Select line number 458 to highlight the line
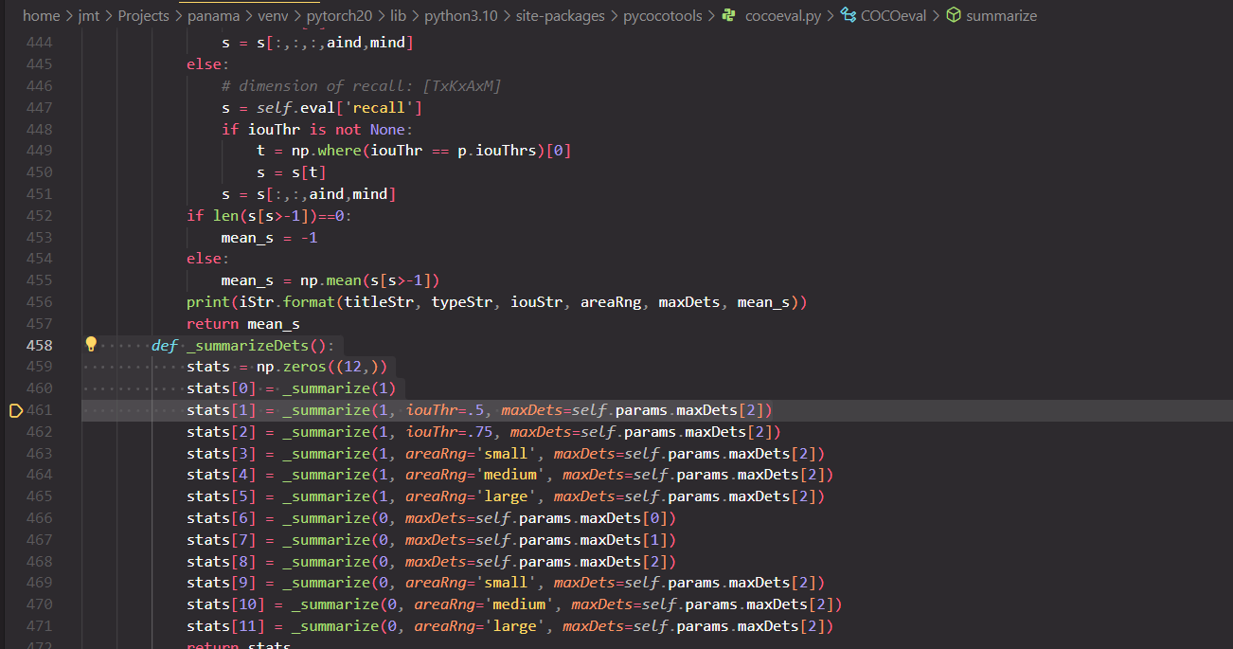The width and height of the screenshot is (1233, 649). click(x=39, y=345)
